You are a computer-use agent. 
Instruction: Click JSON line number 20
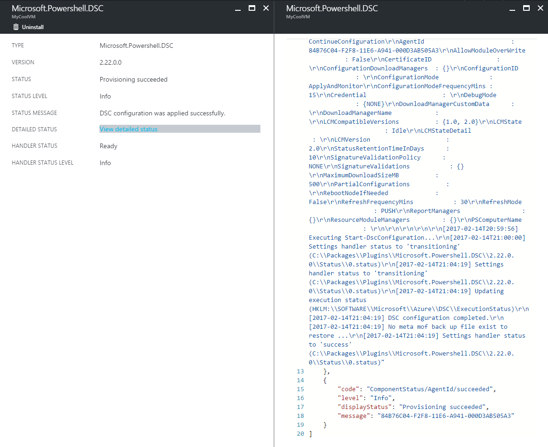[x=300, y=434]
